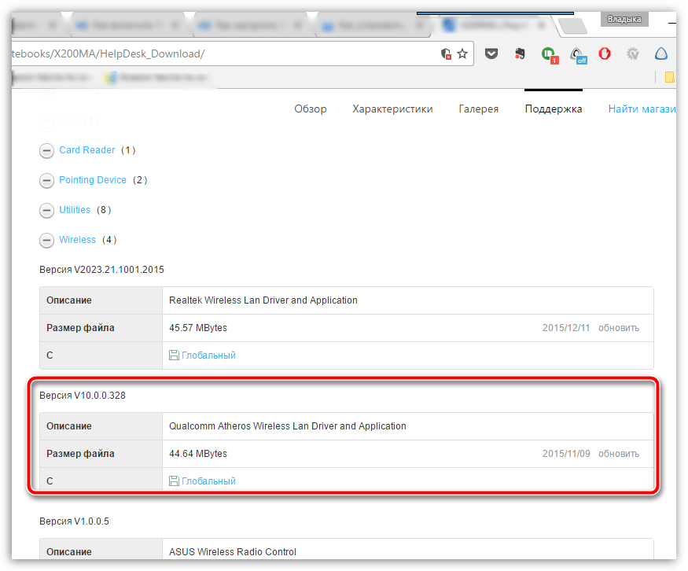This screenshot has height=571, width=688.
Task: Click the blocked content shield icon
Action: point(446,54)
